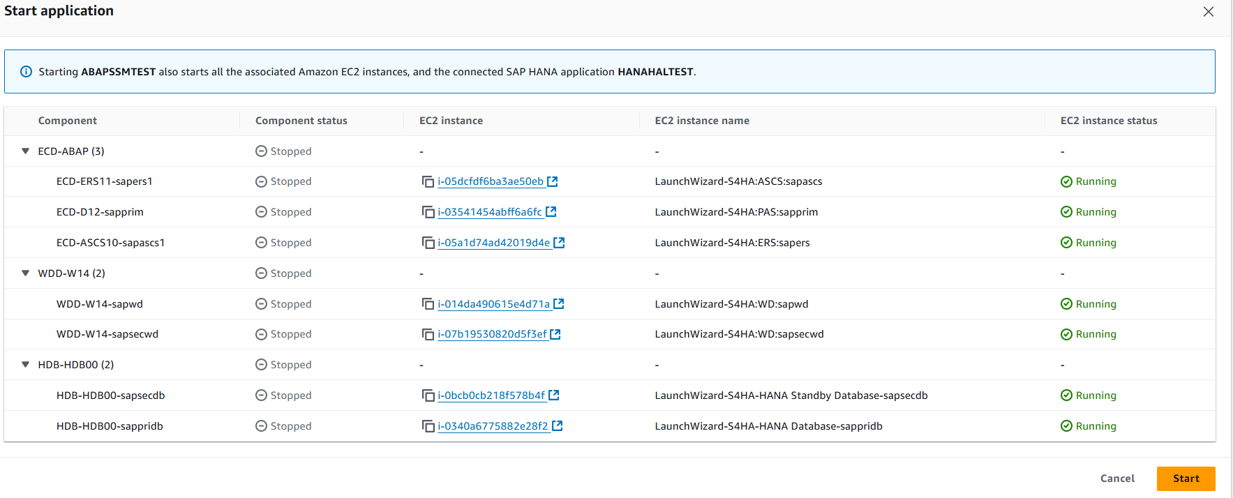
Task: Open external link icon for i-03541454abff6a6fc
Action: [x=551, y=211]
